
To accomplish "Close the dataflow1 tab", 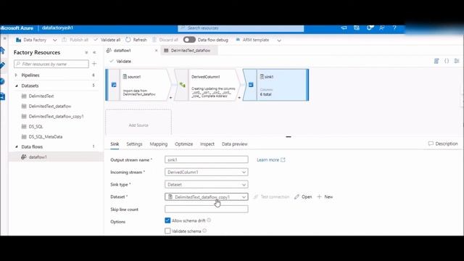I will [157, 51].
